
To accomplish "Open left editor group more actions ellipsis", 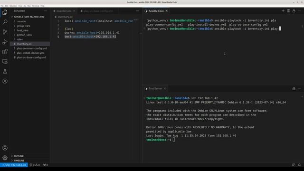I will 137,11.
